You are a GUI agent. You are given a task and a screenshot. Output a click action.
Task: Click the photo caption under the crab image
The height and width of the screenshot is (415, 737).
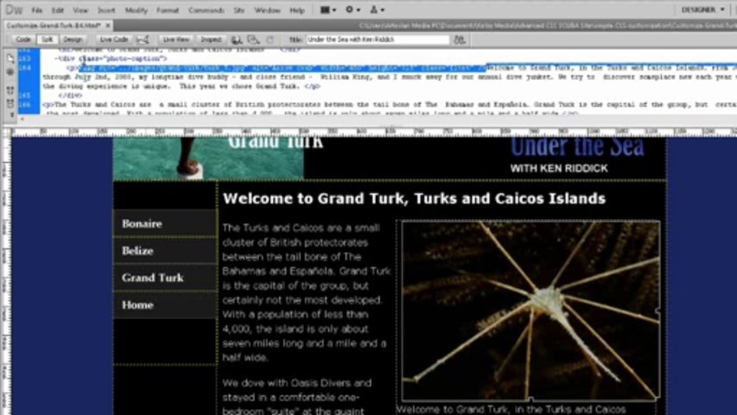pyautogui.click(x=511, y=409)
